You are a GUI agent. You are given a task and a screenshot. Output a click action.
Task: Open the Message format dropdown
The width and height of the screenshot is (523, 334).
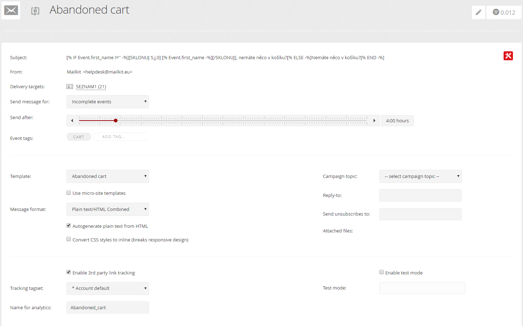coord(108,210)
